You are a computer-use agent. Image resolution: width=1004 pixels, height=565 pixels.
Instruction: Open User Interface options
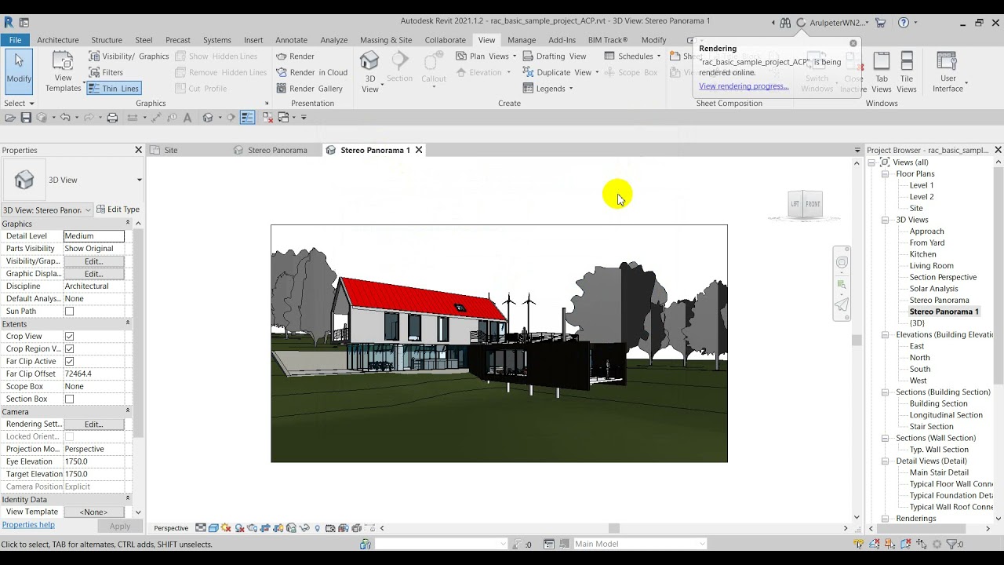948,72
